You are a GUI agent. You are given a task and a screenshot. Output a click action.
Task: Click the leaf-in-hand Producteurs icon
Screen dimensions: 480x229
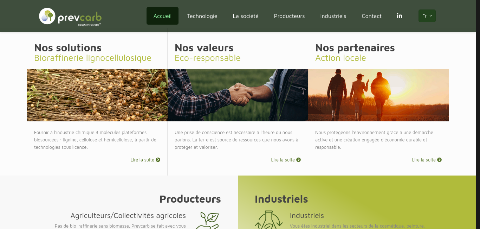click(207, 220)
